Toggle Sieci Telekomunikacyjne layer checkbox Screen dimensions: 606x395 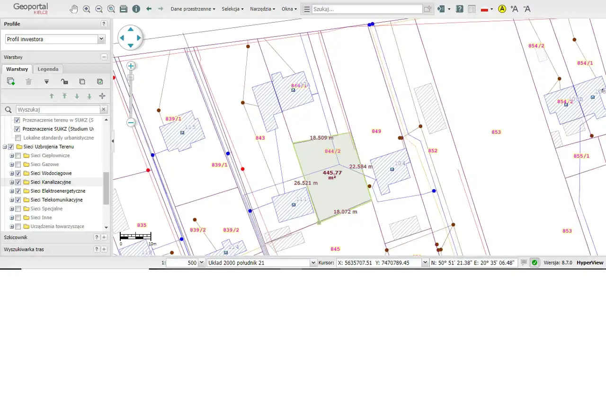pos(18,200)
